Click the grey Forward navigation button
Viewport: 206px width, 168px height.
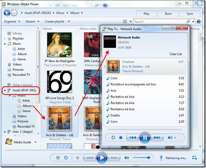click(14, 13)
